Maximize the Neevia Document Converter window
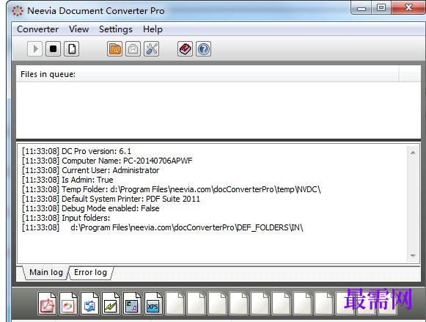 coord(381,8)
